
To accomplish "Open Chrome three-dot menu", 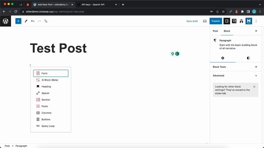I will click(x=260, y=12).
